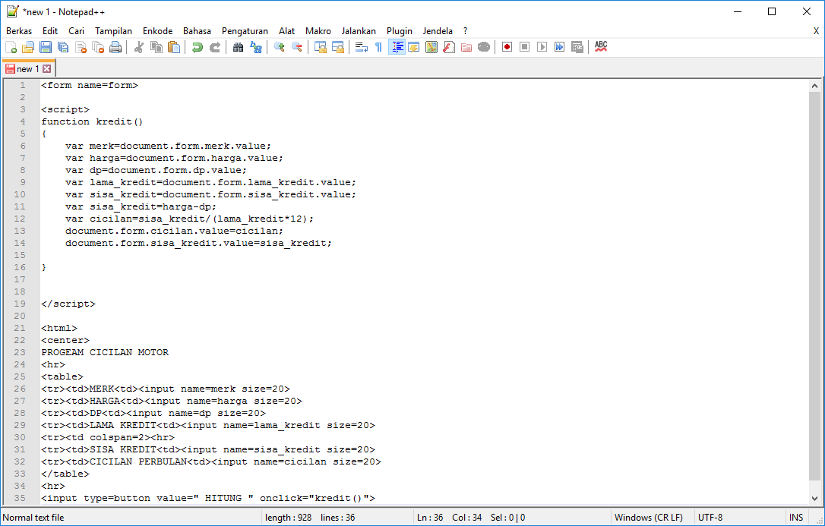Close new 1 tab with red X
This screenshot has height=526, width=825.
click(47, 69)
